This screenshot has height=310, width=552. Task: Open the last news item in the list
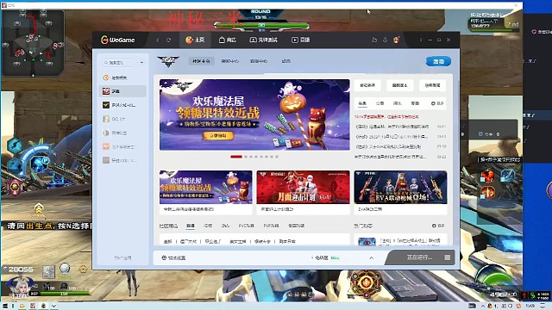click(x=390, y=157)
